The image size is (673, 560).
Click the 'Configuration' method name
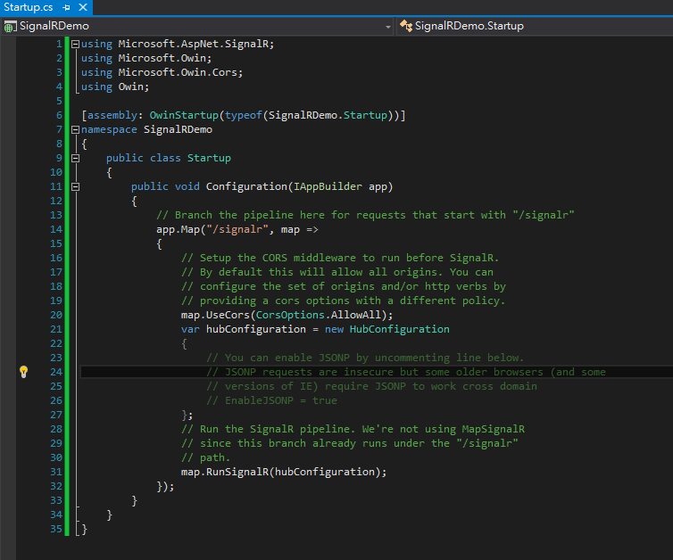(246, 186)
